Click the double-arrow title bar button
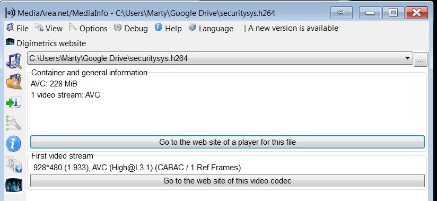Viewport: 437px width, 201px height. click(x=342, y=13)
